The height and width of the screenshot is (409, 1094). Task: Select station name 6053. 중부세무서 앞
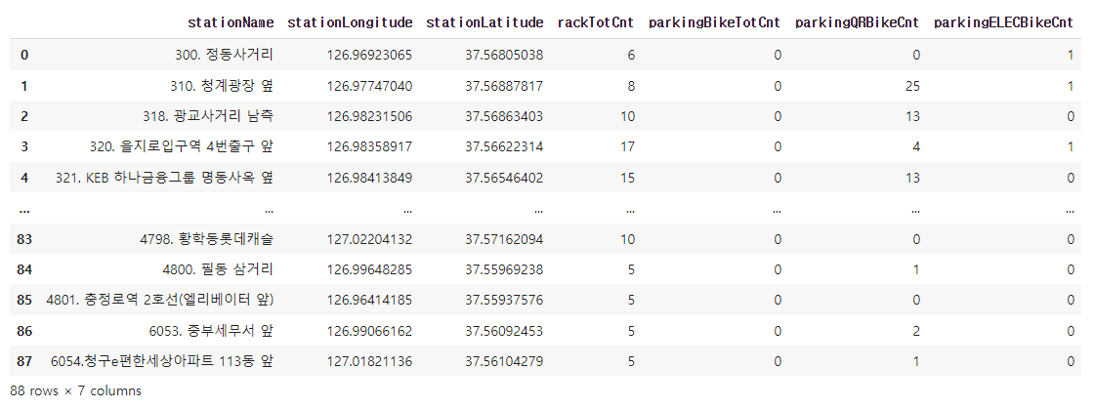pyautogui.click(x=212, y=331)
